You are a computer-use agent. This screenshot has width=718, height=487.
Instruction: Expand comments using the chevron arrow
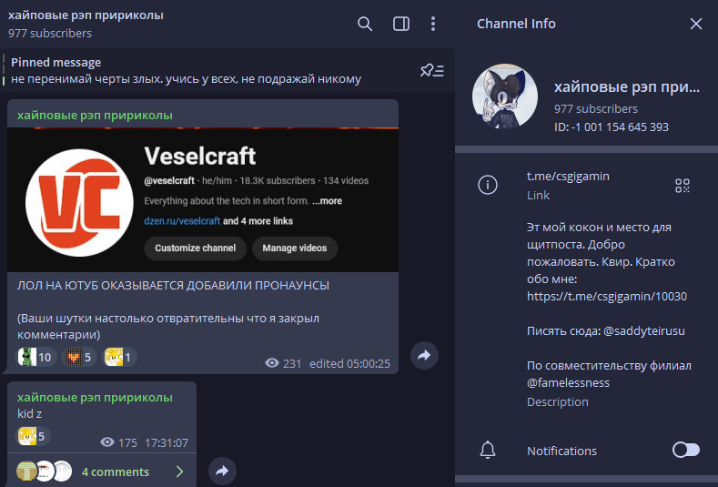[x=180, y=472]
